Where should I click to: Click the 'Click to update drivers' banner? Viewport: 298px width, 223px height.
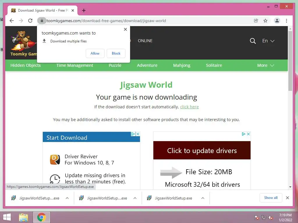pos(202,150)
